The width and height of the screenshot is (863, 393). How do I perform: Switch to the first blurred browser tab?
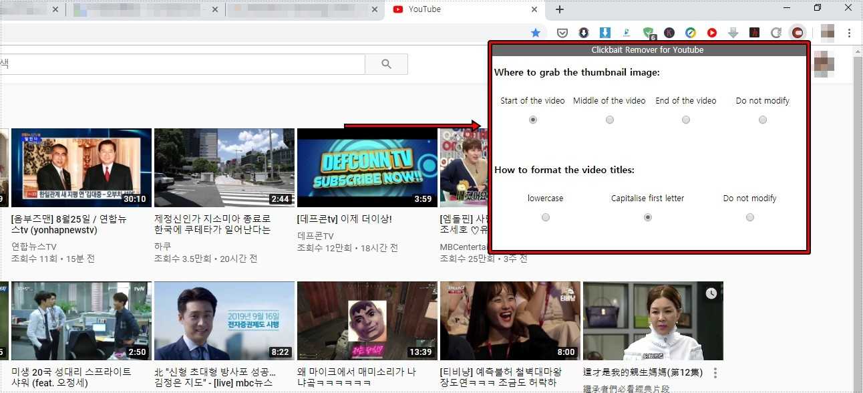(32, 9)
